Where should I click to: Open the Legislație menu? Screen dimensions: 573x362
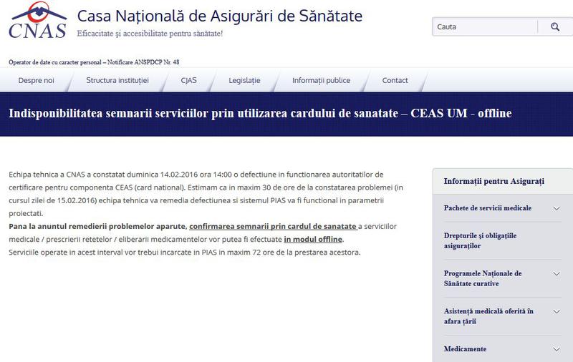click(x=244, y=80)
